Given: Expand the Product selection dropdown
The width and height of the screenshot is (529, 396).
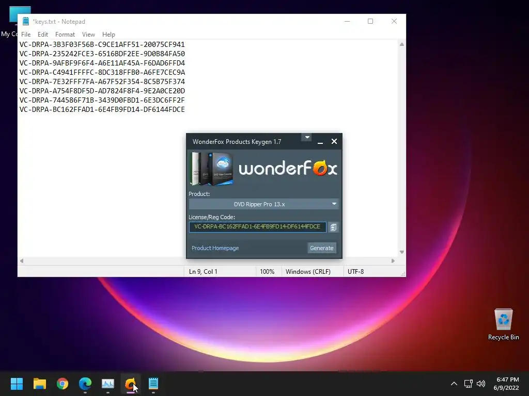Looking at the screenshot, I should 263,204.
